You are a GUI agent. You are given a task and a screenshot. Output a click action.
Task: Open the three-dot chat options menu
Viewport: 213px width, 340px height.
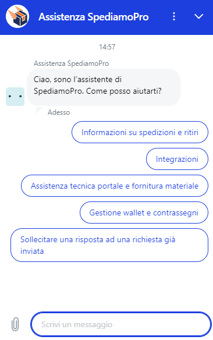point(174,16)
